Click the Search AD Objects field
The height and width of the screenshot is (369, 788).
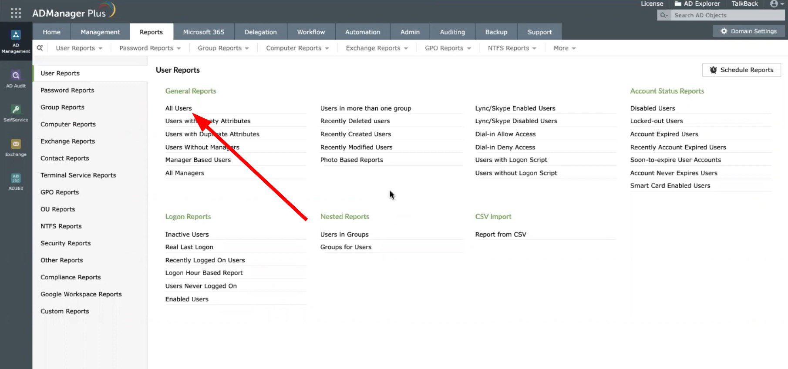click(x=727, y=15)
